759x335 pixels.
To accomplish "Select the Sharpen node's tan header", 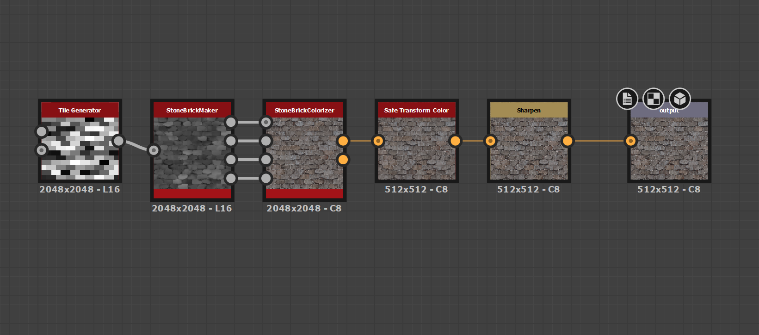I will (529, 110).
